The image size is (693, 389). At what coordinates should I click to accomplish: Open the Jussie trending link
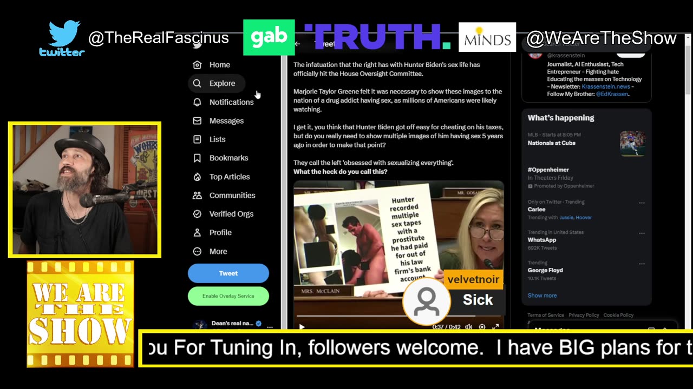point(567,218)
